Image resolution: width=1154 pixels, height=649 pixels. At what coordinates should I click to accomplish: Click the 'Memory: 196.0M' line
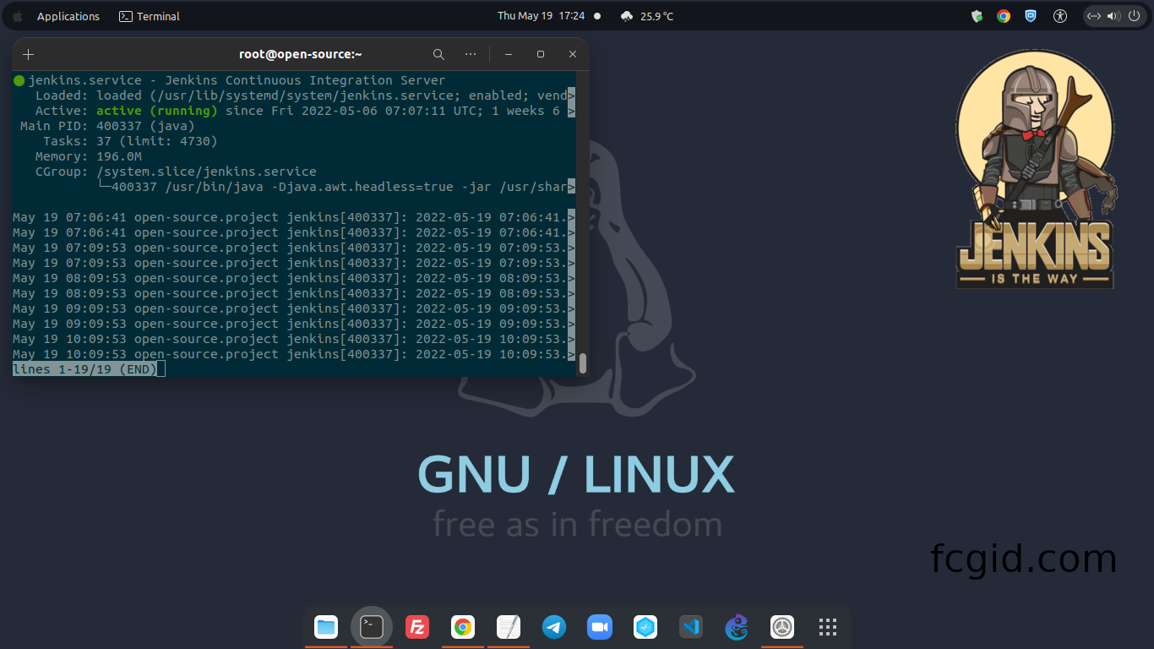[89, 156]
